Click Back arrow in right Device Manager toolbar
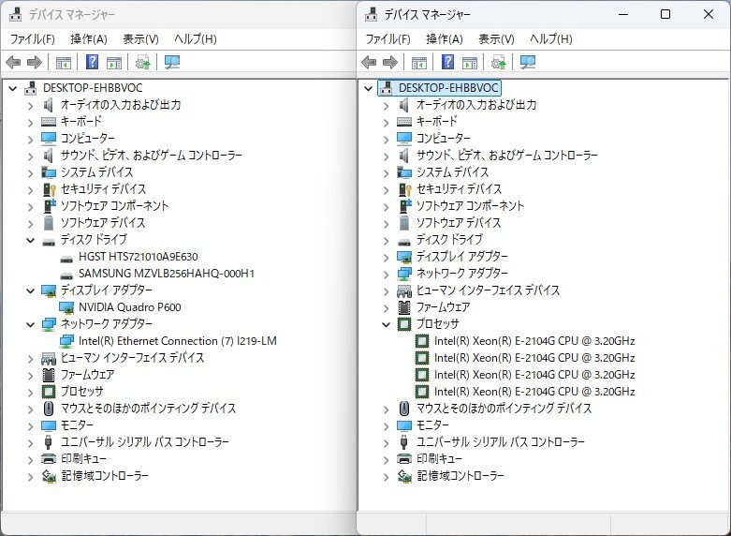Viewport: 731px width, 536px height. tap(369, 62)
